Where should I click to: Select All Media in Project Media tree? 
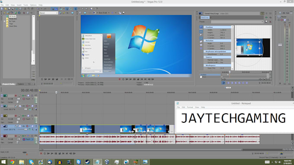(13, 16)
